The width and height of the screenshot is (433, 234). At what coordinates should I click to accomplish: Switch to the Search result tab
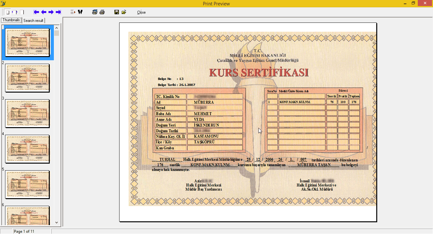coord(33,21)
